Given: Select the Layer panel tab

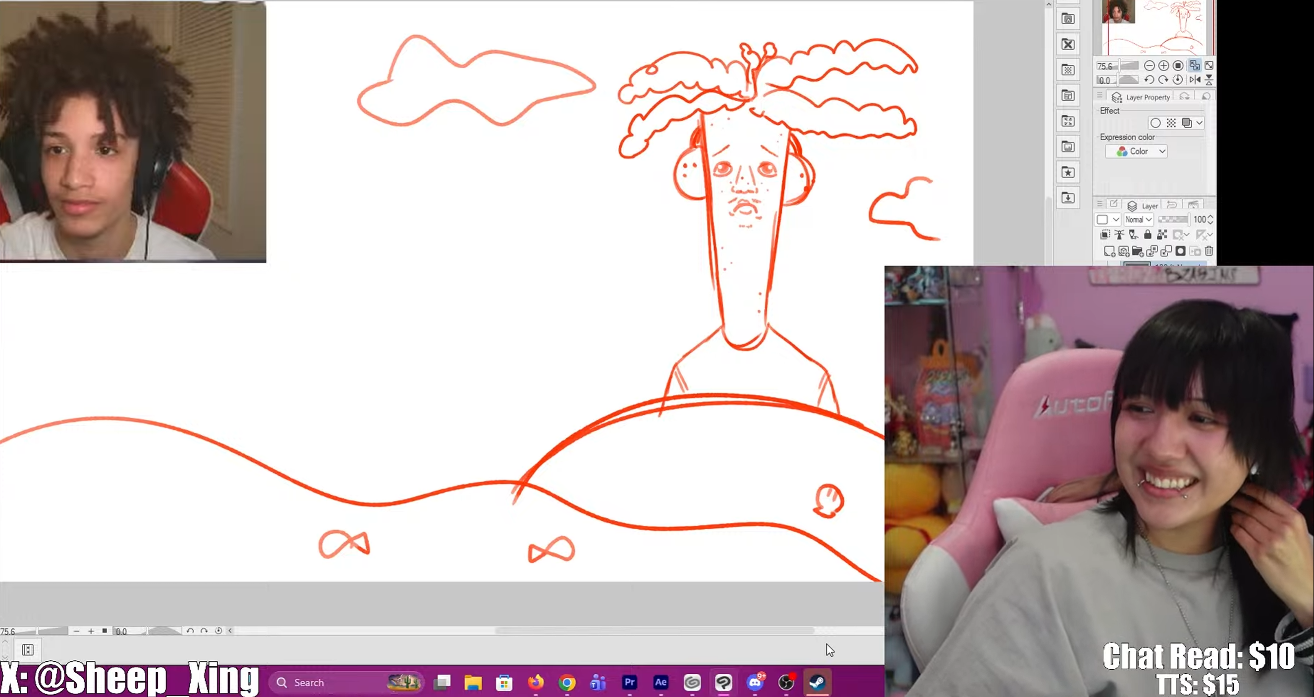Looking at the screenshot, I should [x=1143, y=206].
